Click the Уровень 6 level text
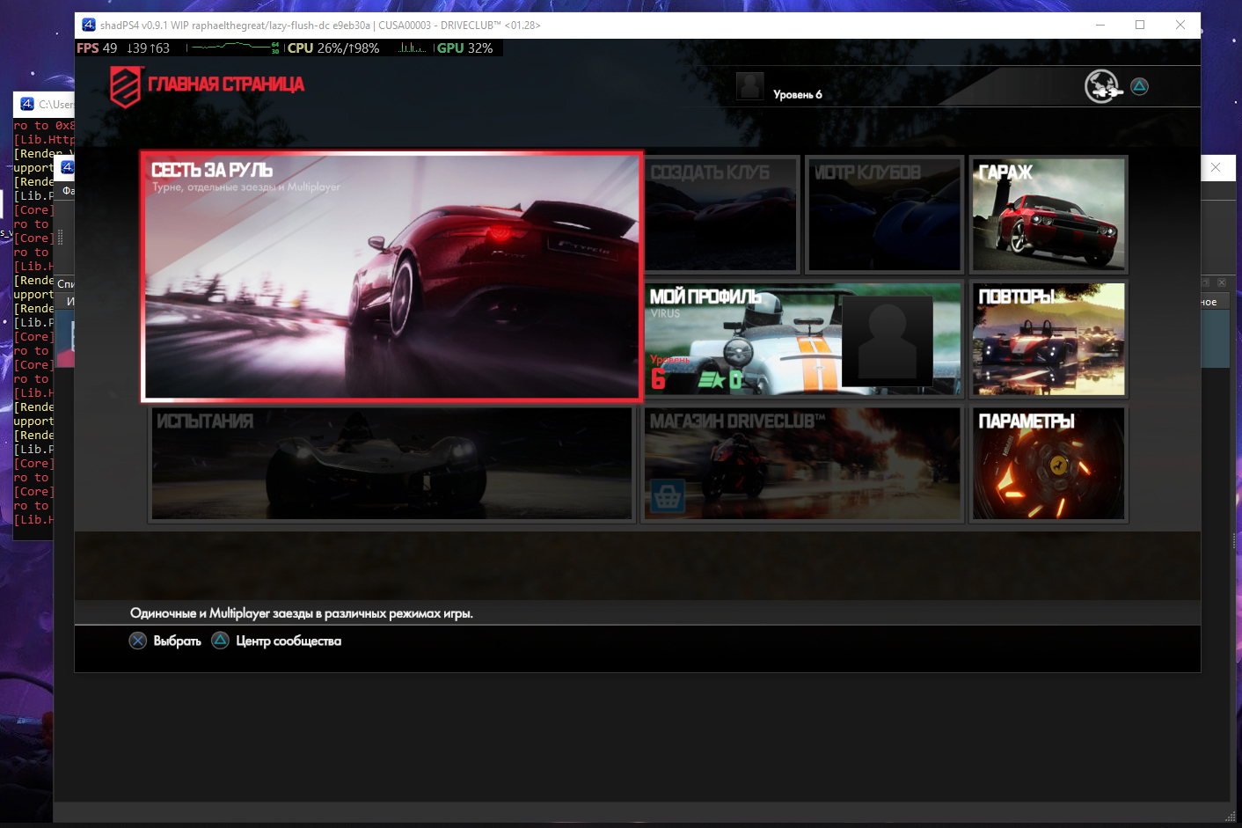The width and height of the screenshot is (1242, 828). pos(797,94)
